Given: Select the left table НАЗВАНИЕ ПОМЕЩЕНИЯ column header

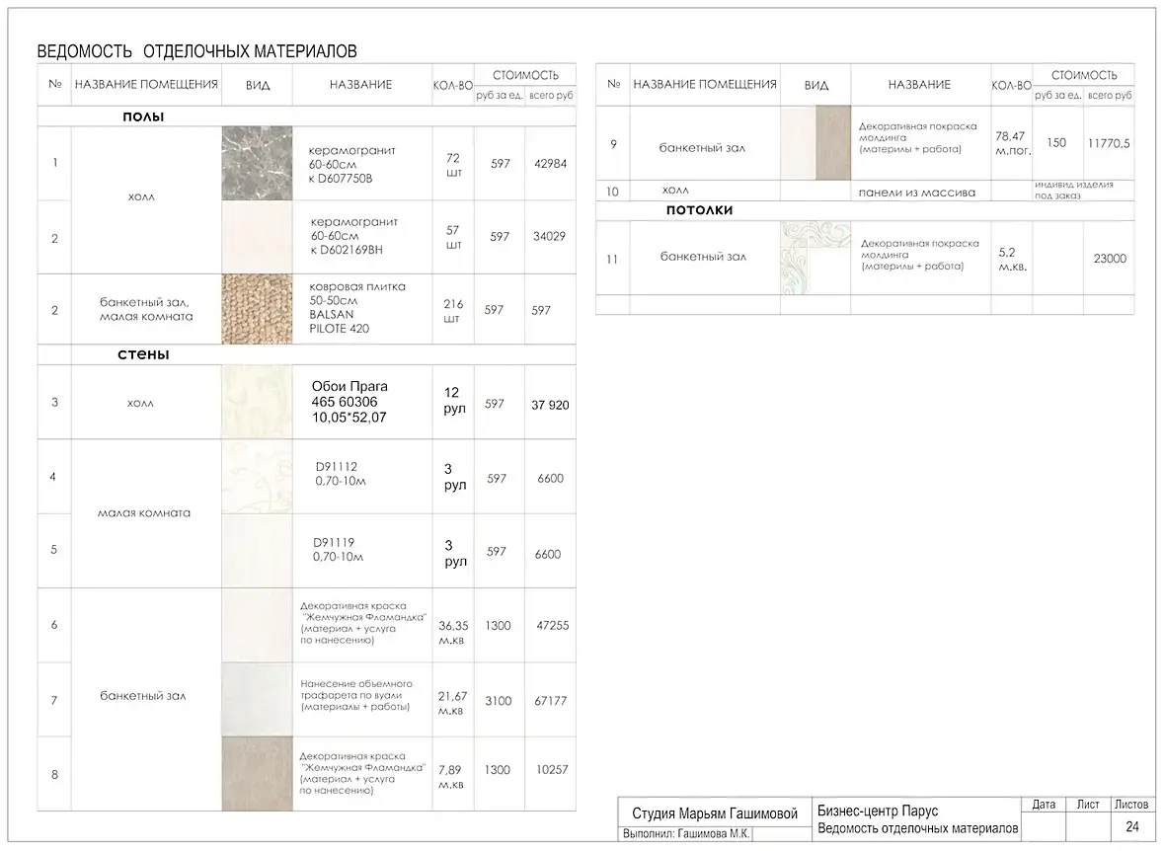Looking at the screenshot, I should click(146, 84).
